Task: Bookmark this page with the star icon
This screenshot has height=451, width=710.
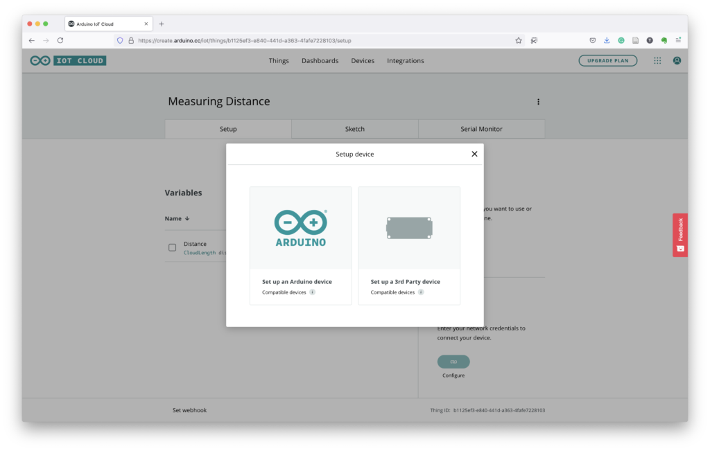Action: pos(519,40)
